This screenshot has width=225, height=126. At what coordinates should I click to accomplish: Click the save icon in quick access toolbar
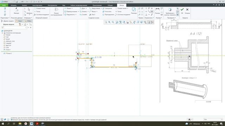[x=17, y=1]
